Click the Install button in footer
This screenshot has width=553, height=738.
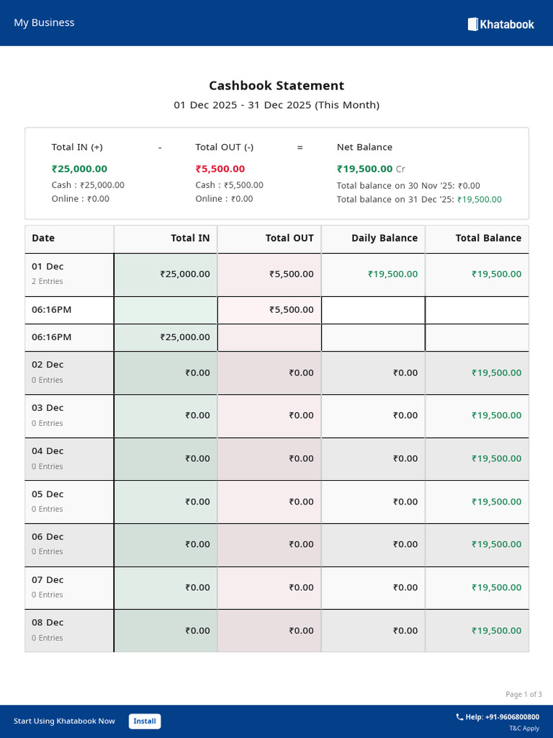tap(145, 721)
